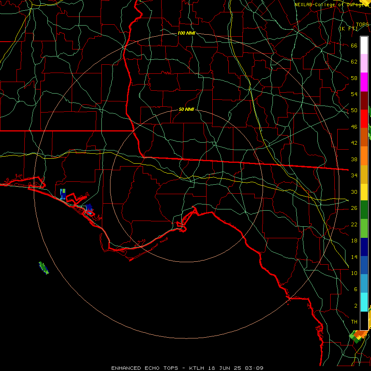Click the 'KTLH' radar site identifier

196,368
